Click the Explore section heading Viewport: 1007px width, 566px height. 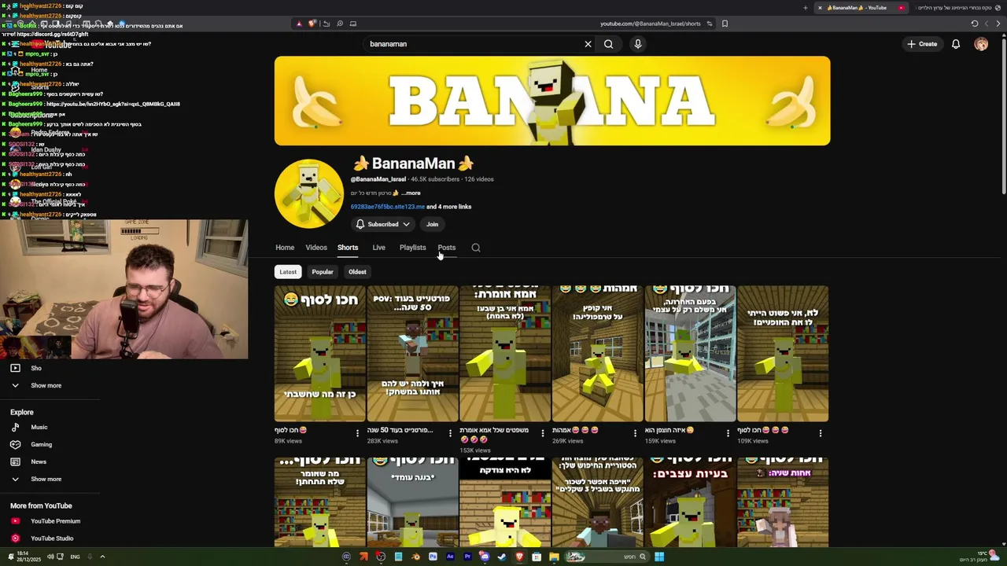pos(22,412)
